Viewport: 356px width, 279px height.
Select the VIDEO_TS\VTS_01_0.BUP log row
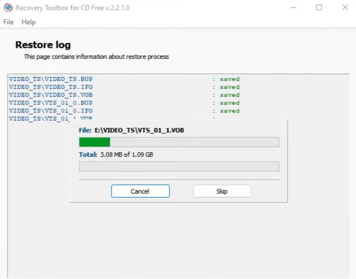[124, 103]
